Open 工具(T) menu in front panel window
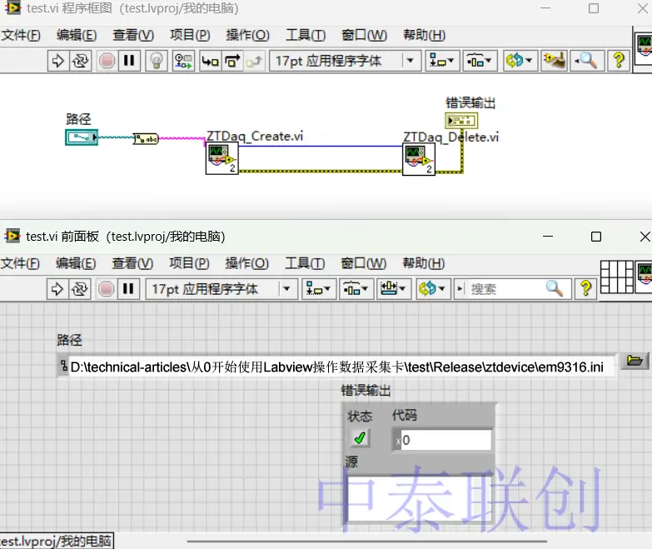This screenshot has height=549, width=652. click(305, 263)
